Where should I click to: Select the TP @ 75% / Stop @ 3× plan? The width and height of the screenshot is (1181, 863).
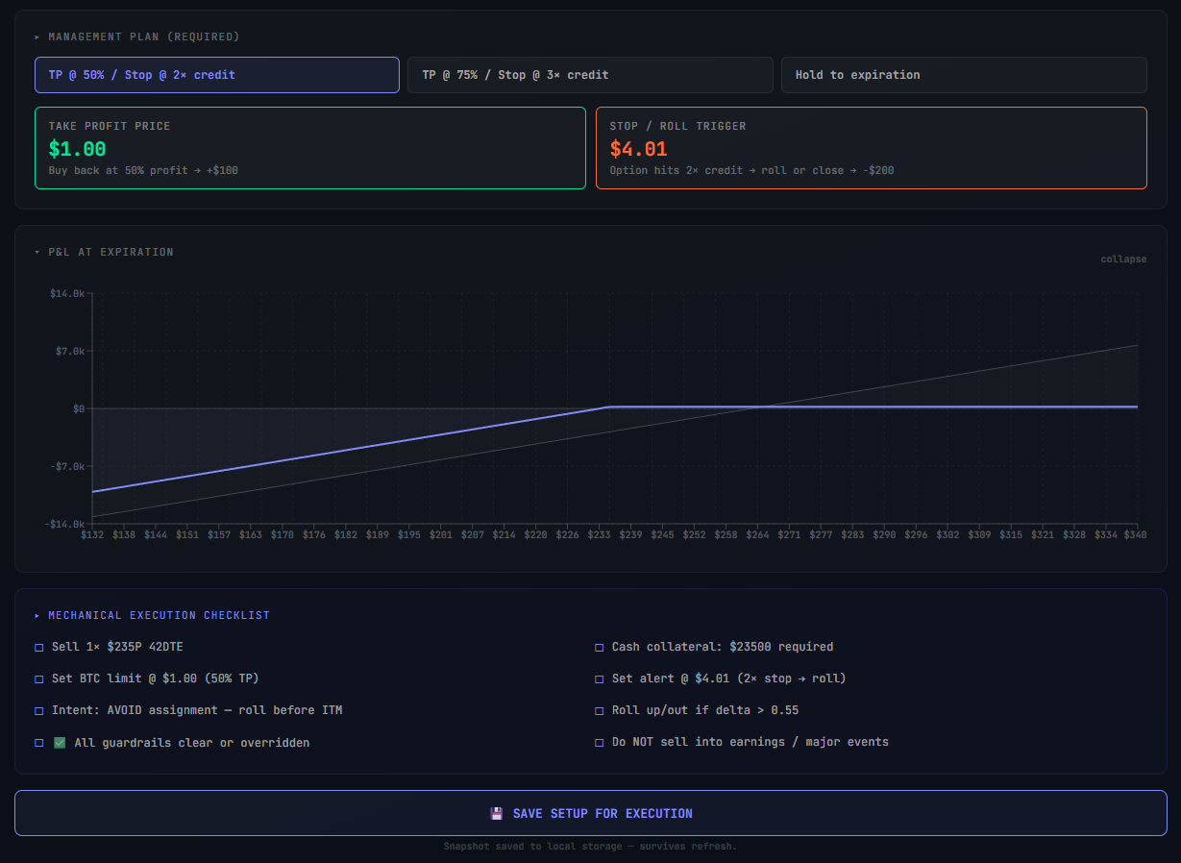click(x=591, y=74)
